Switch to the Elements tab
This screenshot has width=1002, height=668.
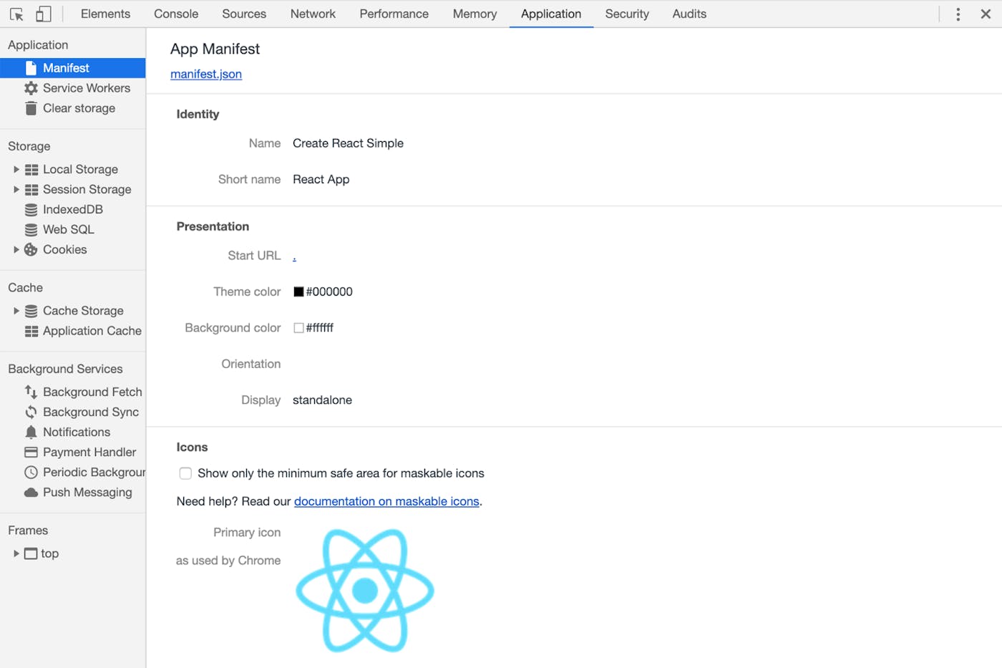pyautogui.click(x=105, y=14)
